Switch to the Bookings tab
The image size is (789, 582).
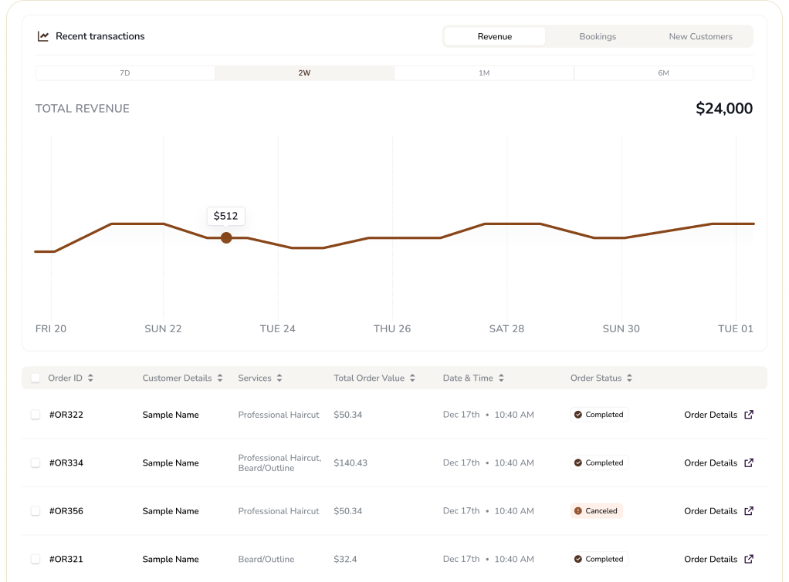pos(598,35)
